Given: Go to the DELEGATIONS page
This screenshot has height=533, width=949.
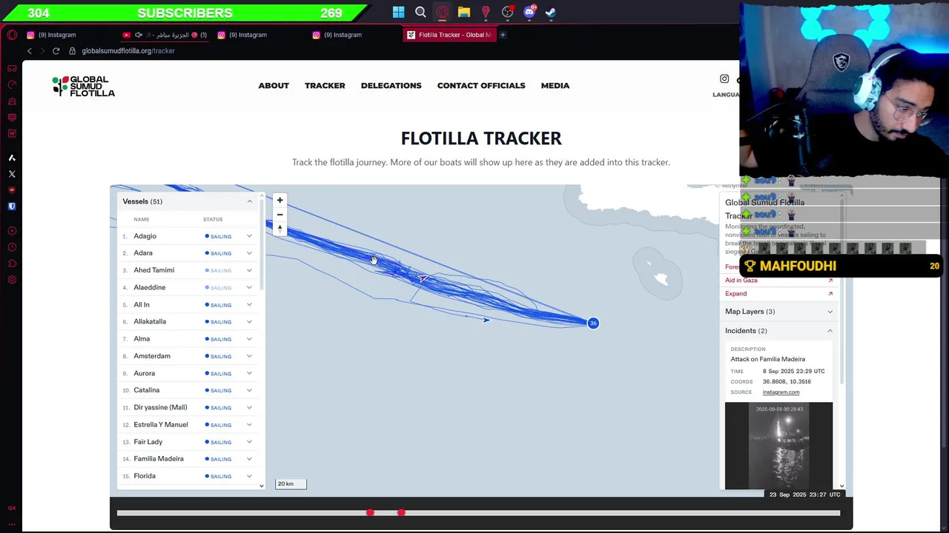Looking at the screenshot, I should [391, 86].
